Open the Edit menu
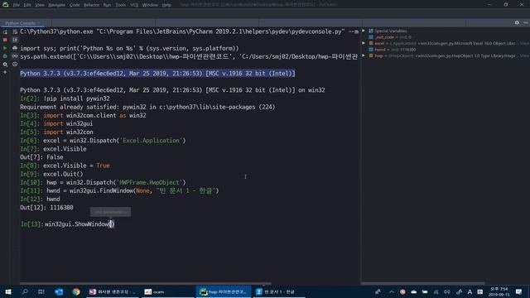Viewport: 530px width, 298px height. coord(27,5)
